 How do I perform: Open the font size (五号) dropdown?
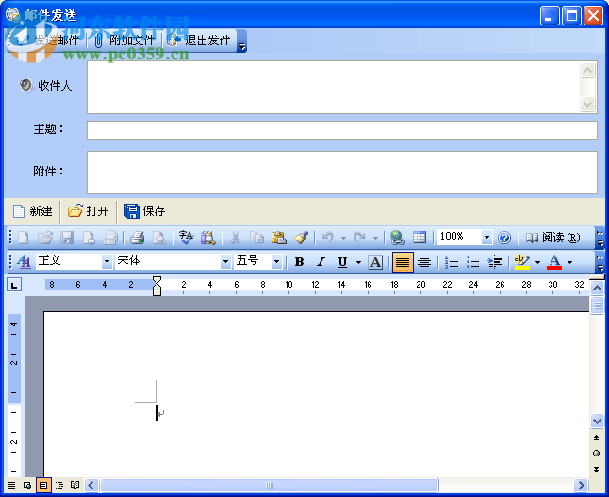[276, 262]
